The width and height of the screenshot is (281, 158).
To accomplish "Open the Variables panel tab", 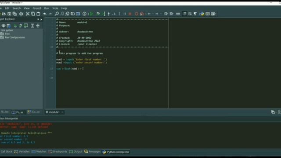I will pos(22,151).
